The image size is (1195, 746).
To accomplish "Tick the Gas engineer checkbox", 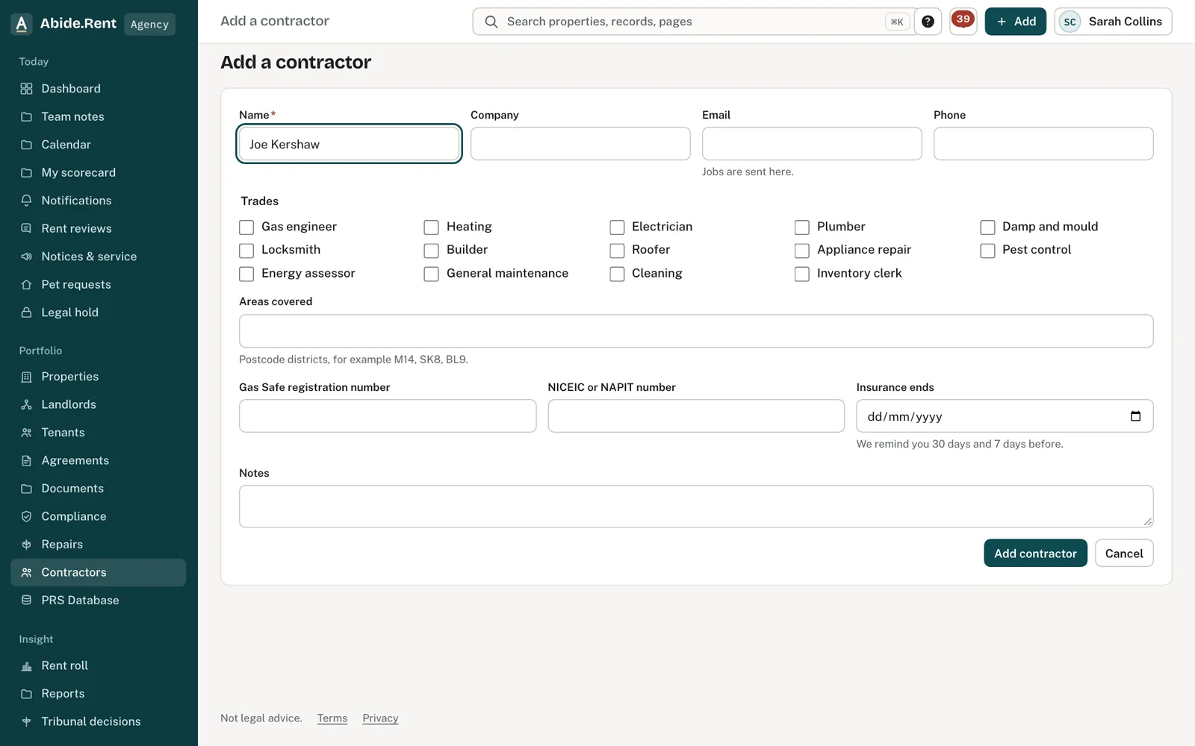I will coord(246,228).
